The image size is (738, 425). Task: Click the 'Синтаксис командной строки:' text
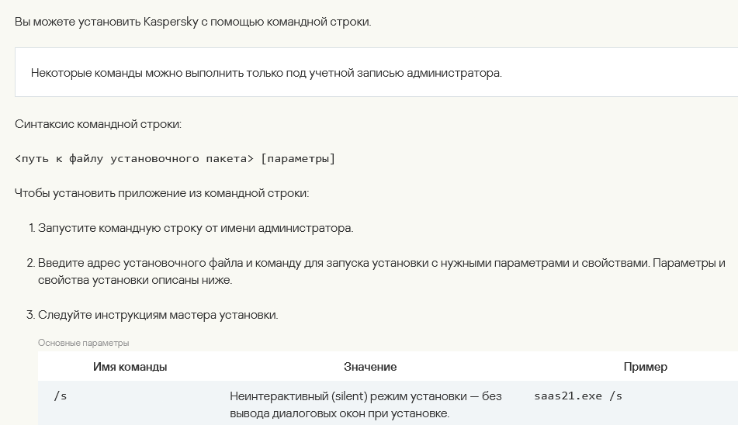click(98, 124)
